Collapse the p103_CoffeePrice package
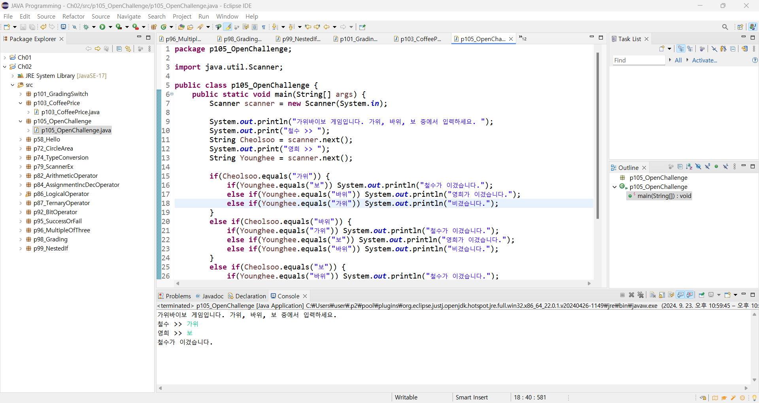The image size is (759, 403). (21, 103)
